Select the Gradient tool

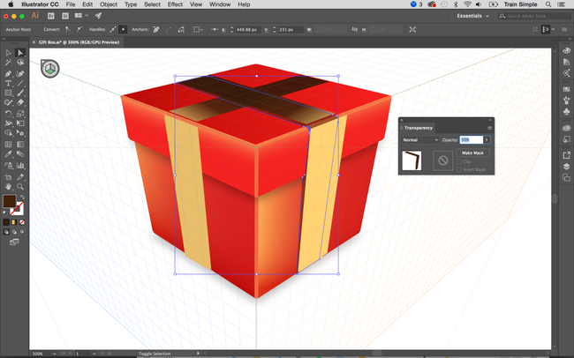tap(20, 144)
